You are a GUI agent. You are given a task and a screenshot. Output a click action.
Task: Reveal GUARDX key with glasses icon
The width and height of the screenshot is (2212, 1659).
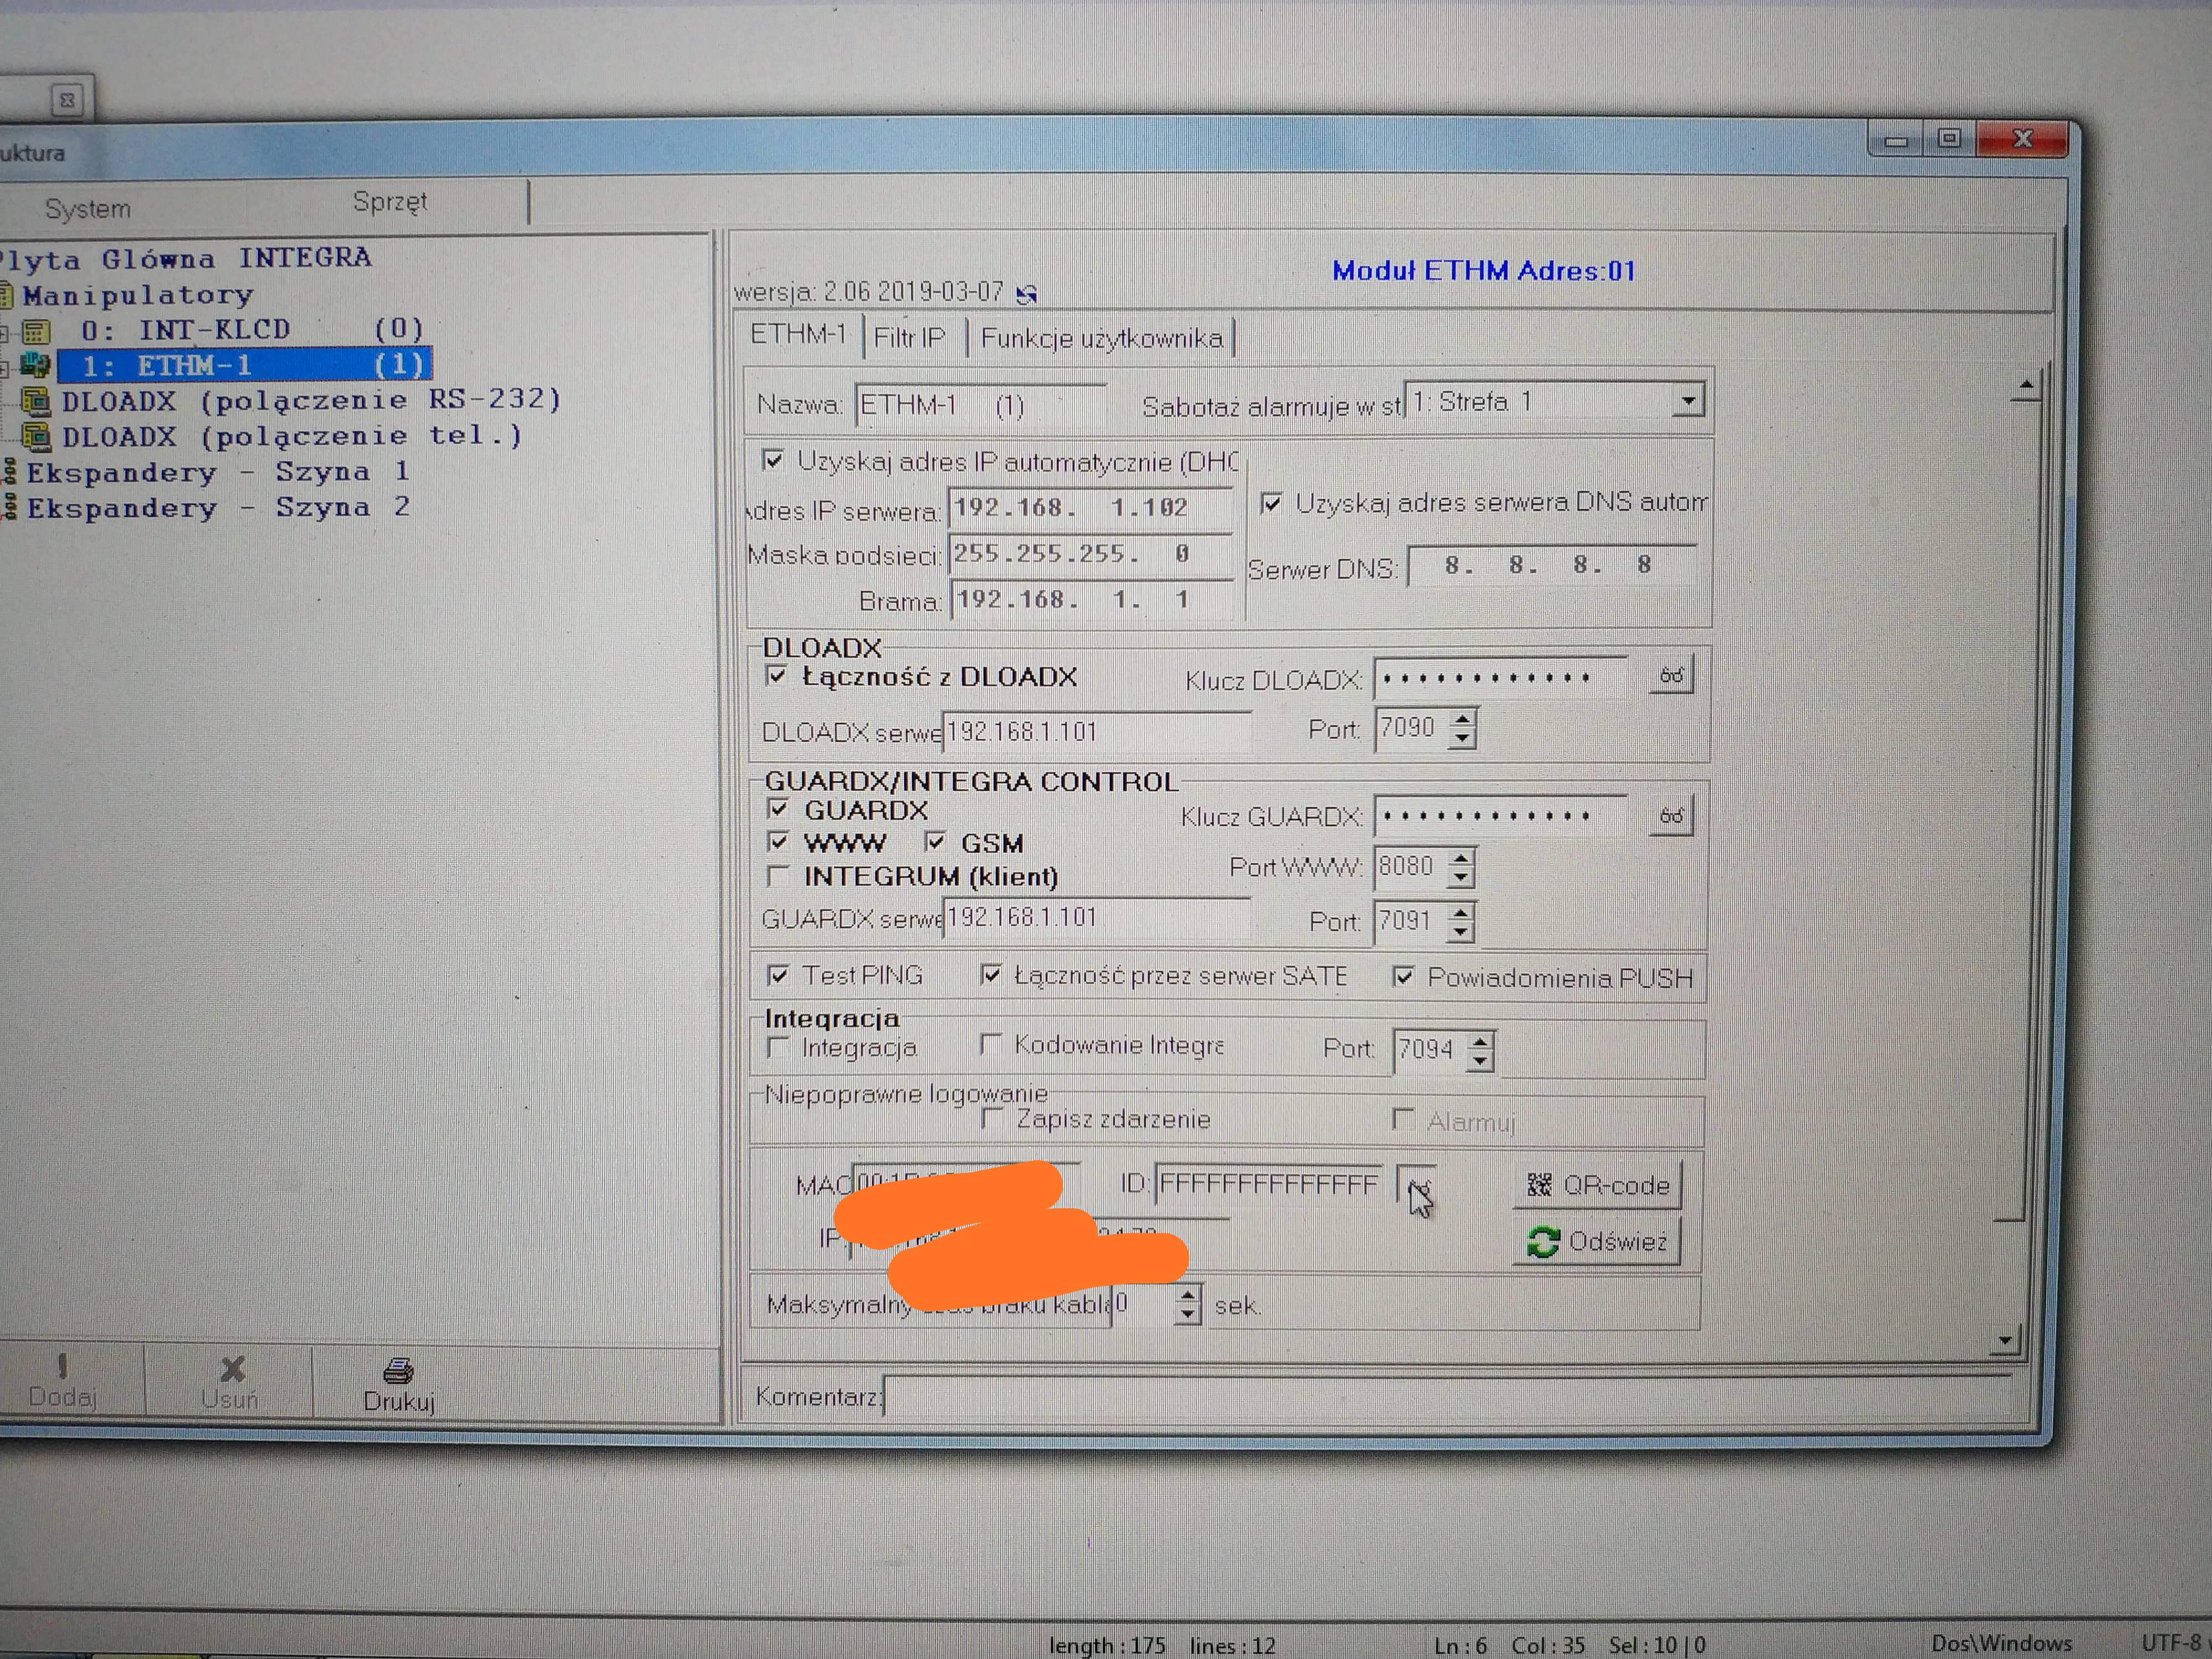(x=1671, y=816)
